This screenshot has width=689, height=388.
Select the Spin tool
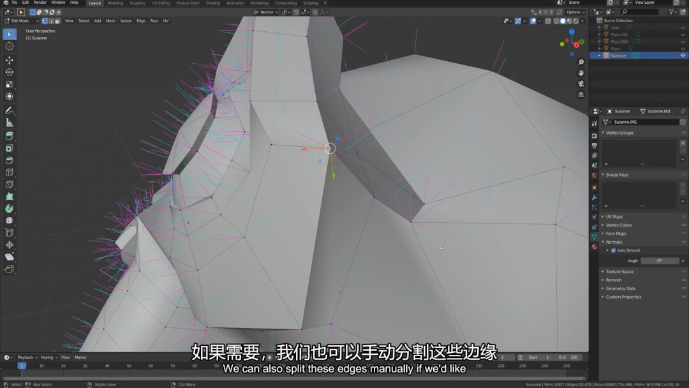[9, 209]
